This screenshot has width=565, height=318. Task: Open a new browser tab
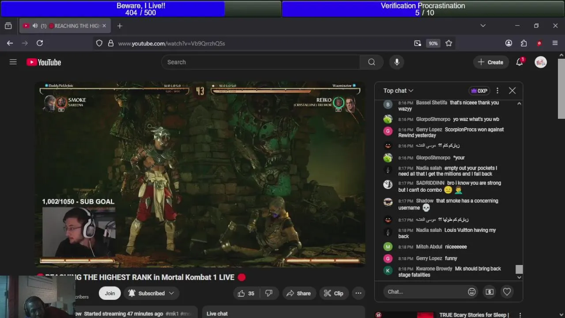click(x=120, y=26)
